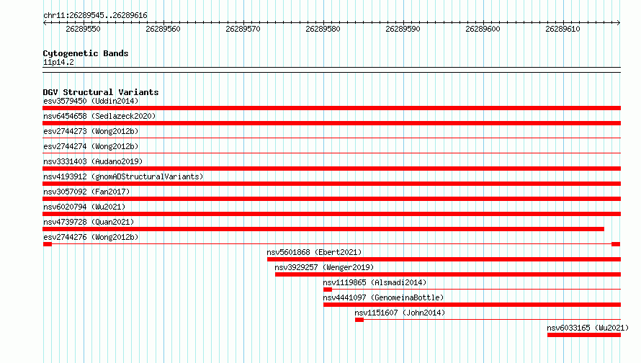This screenshot has height=363, width=641.
Task: Click the nsv5601868 red variant bar
Action: click(x=444, y=259)
